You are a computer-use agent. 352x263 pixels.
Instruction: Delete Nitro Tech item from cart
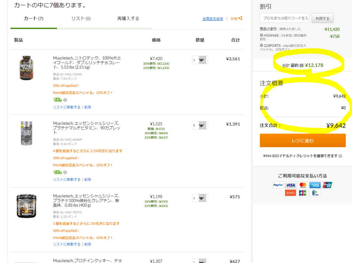(x=88, y=107)
